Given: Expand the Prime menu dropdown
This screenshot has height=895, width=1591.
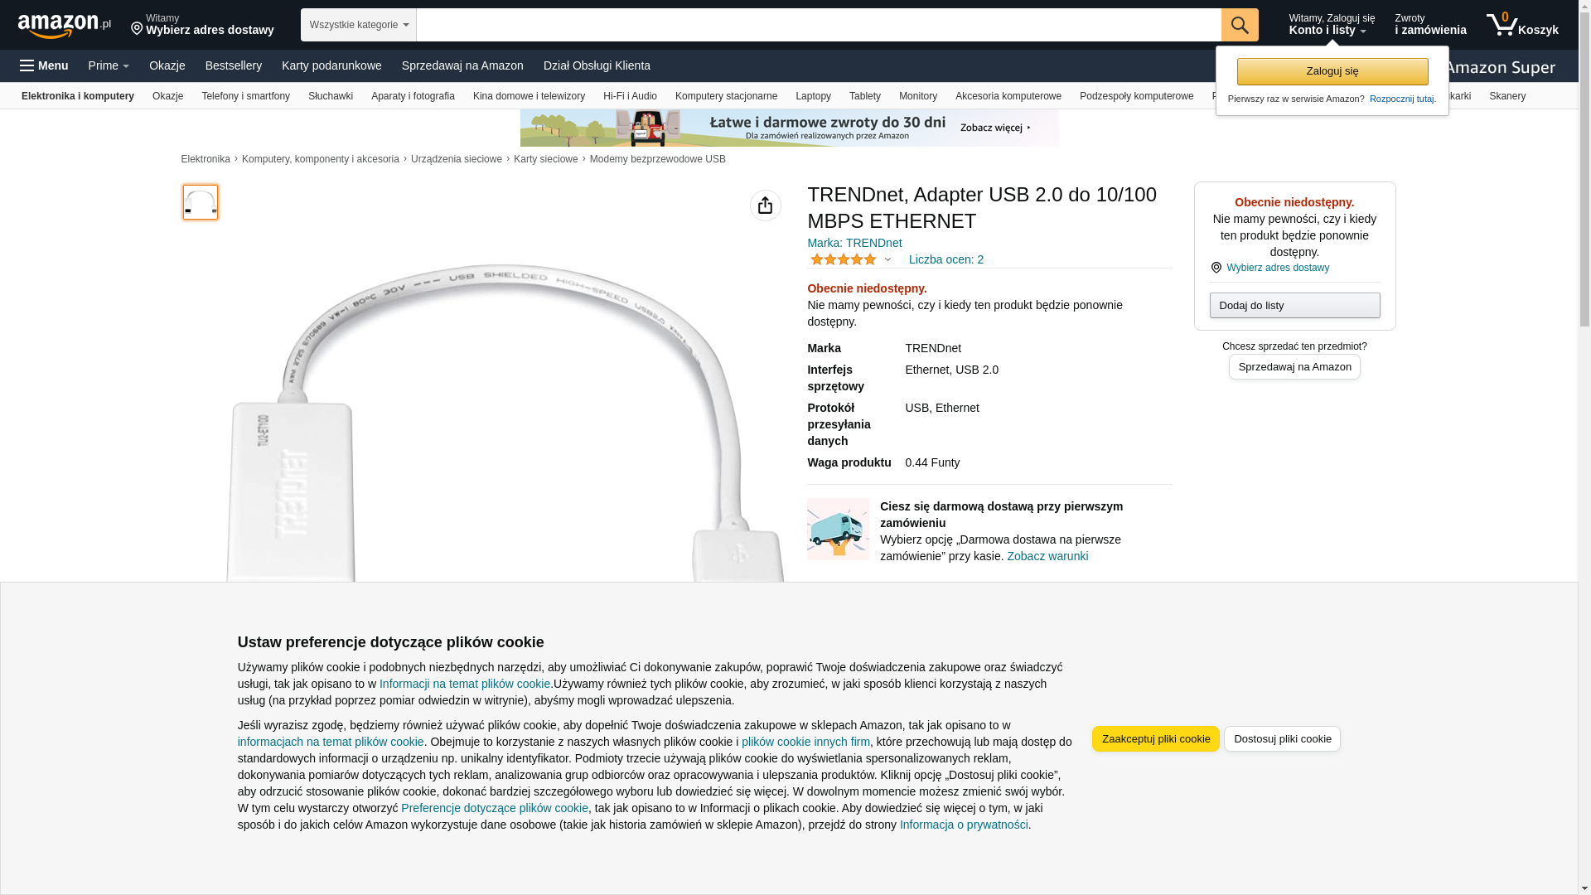Looking at the screenshot, I should [x=109, y=65].
